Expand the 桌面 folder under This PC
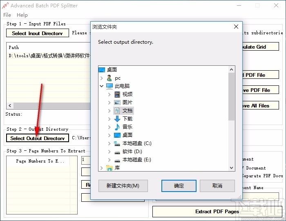Screen dimensions: 286x221 pos(109,135)
